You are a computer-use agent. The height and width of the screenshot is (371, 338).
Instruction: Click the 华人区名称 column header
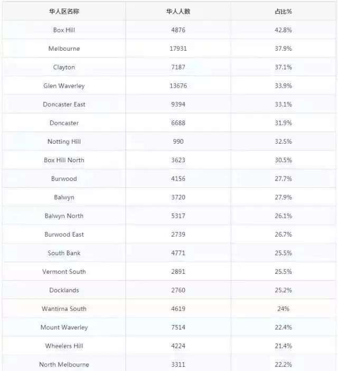click(64, 11)
